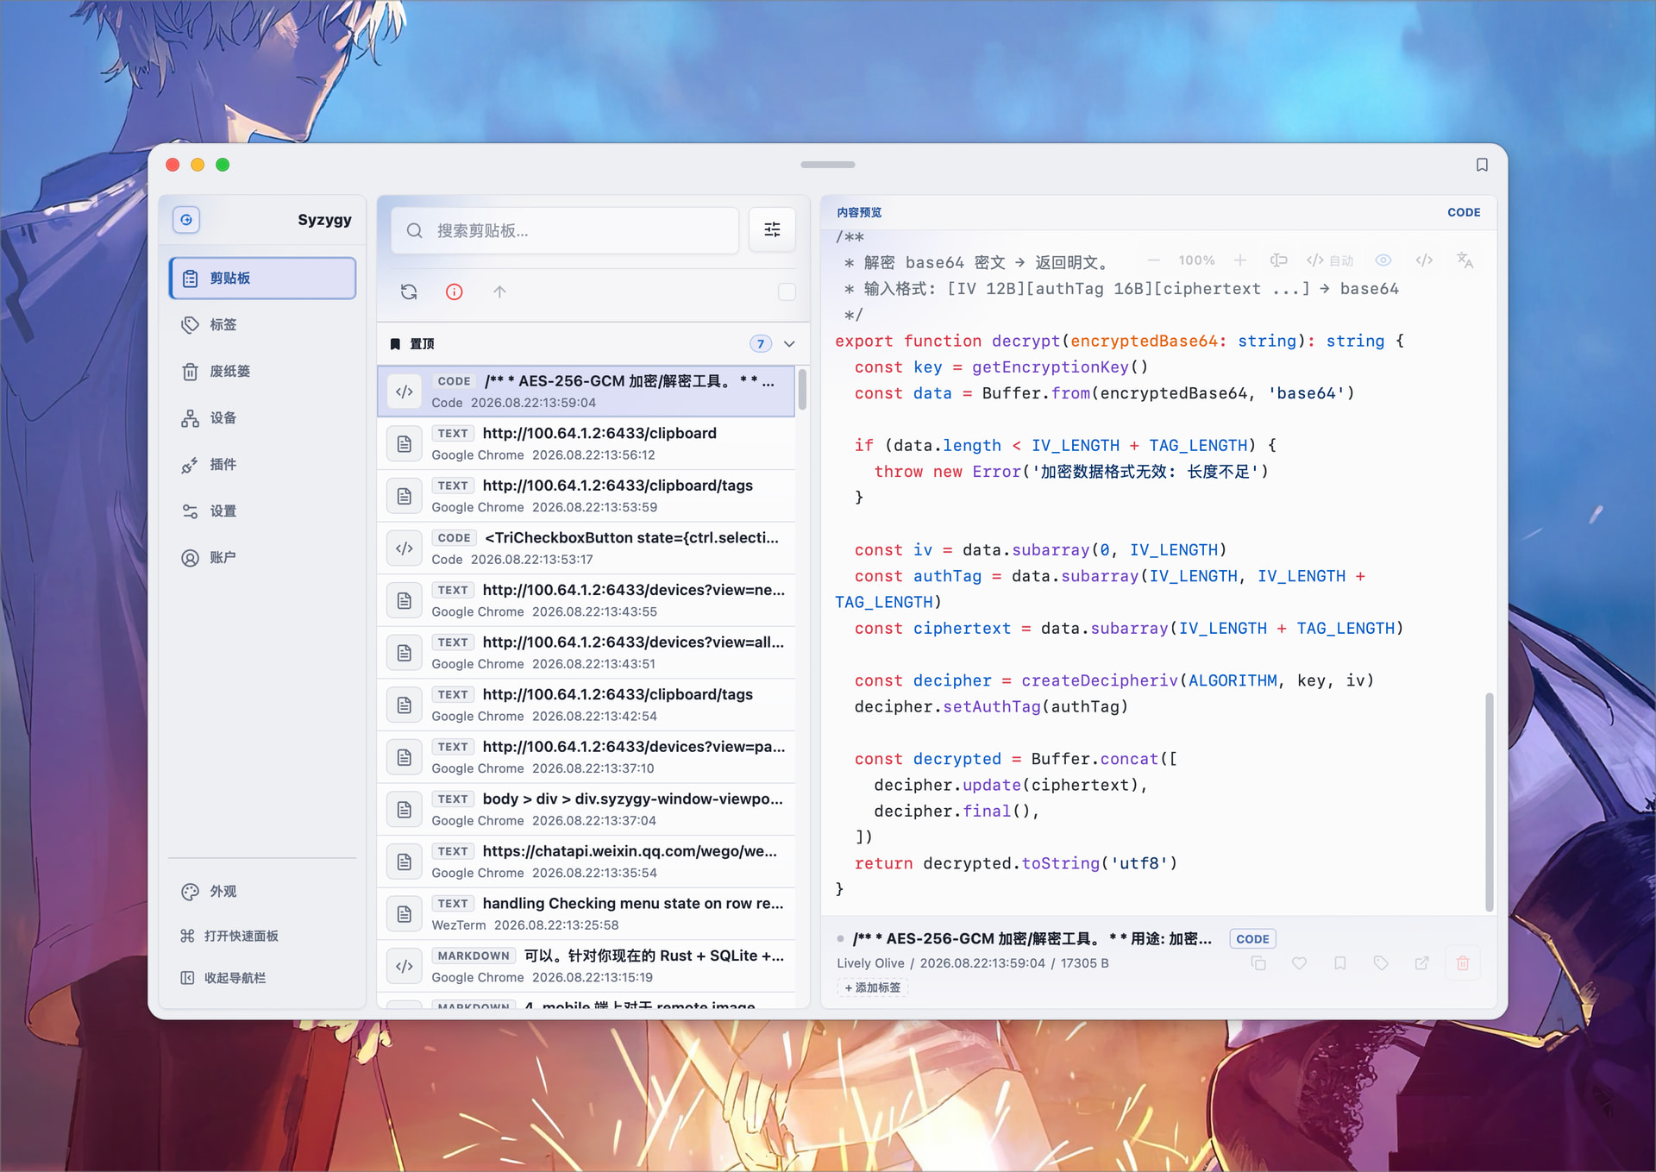Select the TriCheckboxButton code entry
This screenshot has width=1656, height=1172.
(586, 548)
